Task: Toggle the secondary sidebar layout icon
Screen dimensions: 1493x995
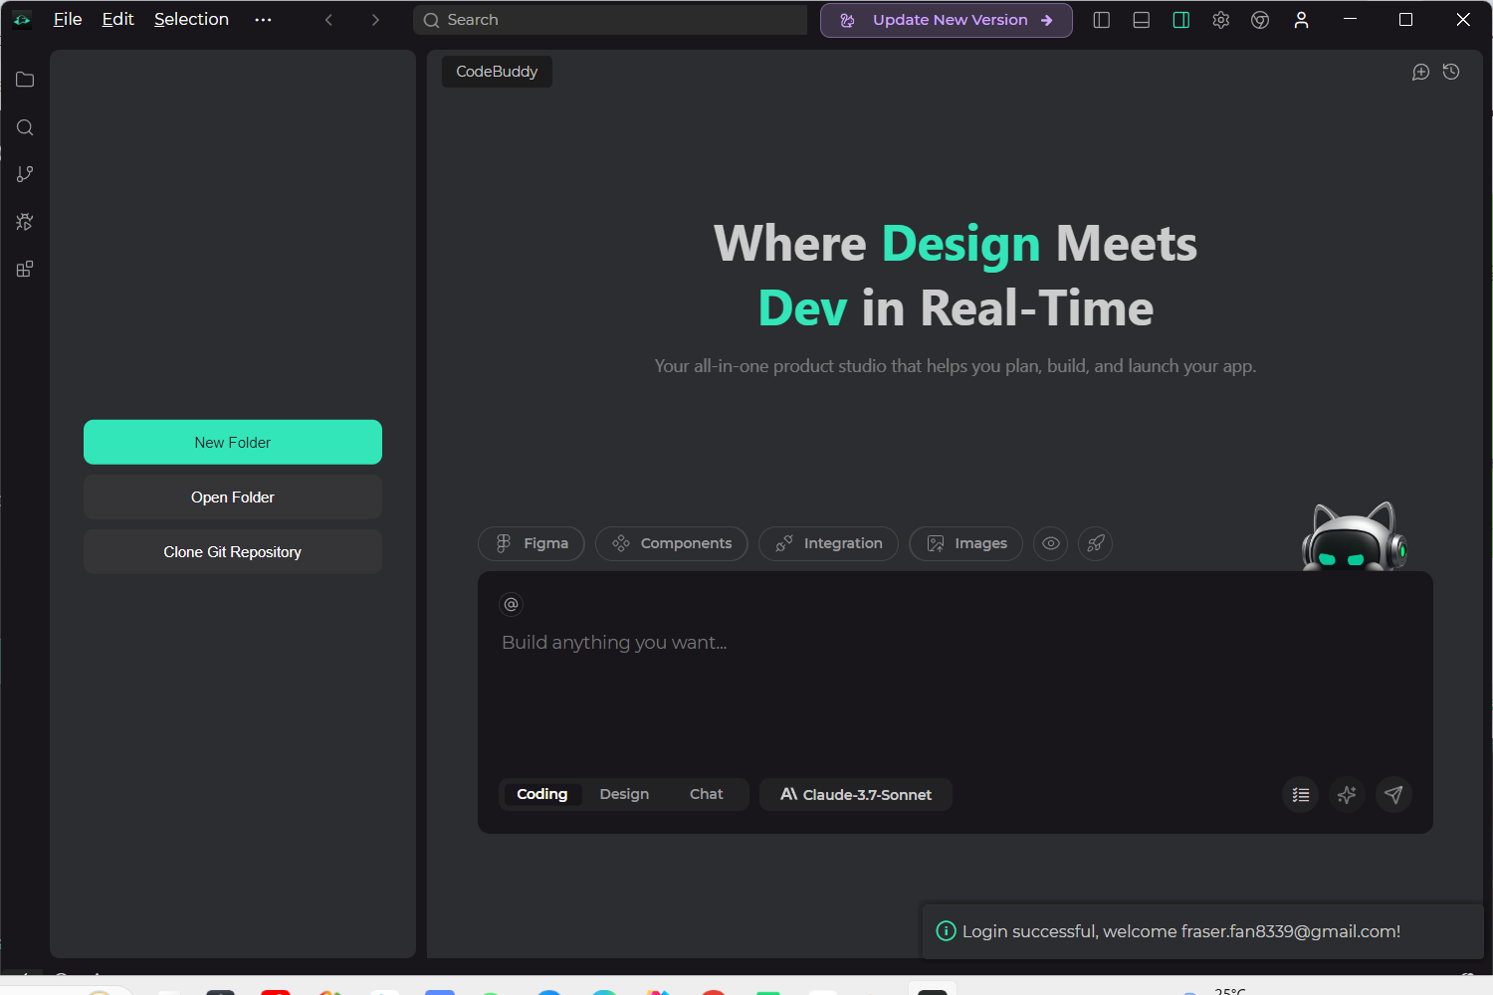Action: 1181,20
